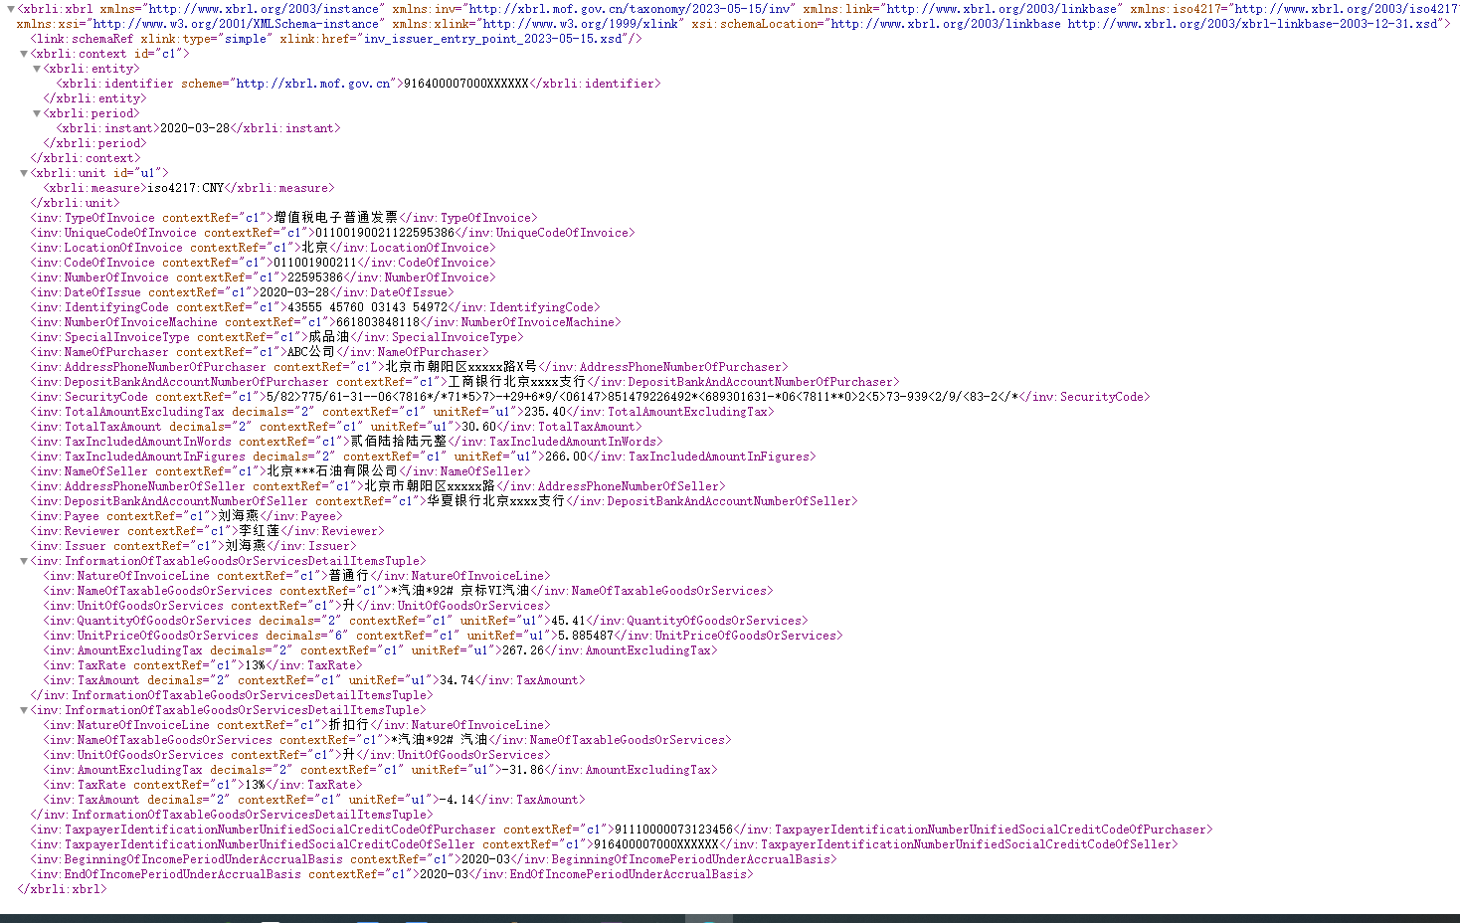Collapse the xbrli:entity node
1460x923 pixels.
(37, 69)
